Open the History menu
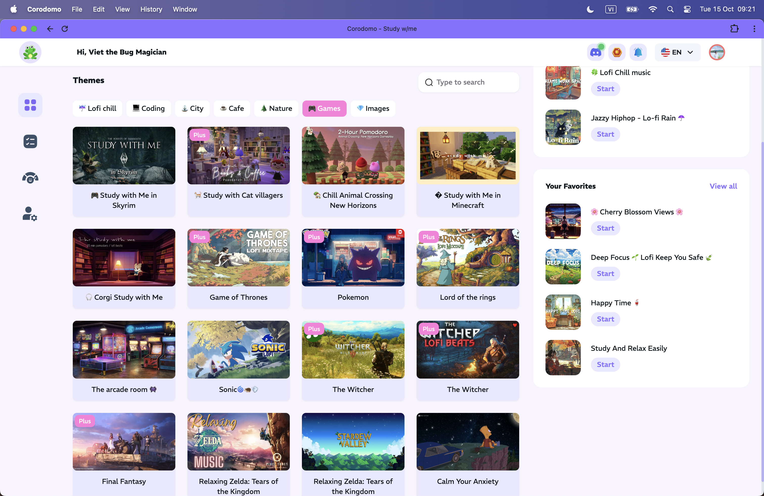 [x=151, y=9]
